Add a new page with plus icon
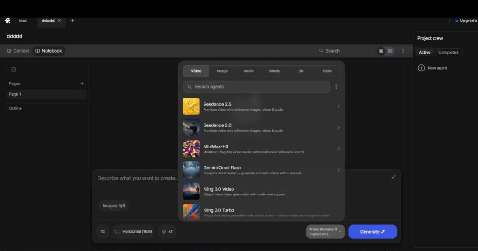The height and width of the screenshot is (251, 478). pyautogui.click(x=82, y=84)
